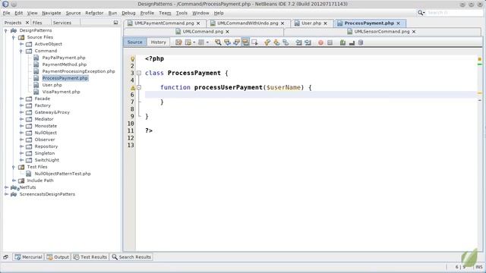Click the lightbulb hint icon on line 1
486x273 pixels.
132,59
